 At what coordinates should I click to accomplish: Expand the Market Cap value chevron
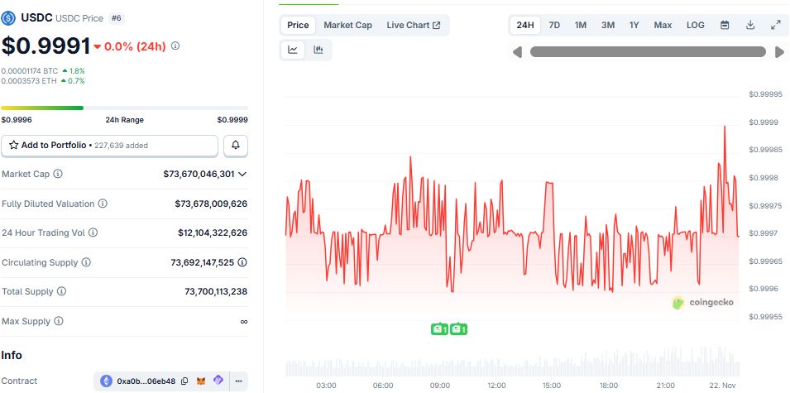[242, 175]
